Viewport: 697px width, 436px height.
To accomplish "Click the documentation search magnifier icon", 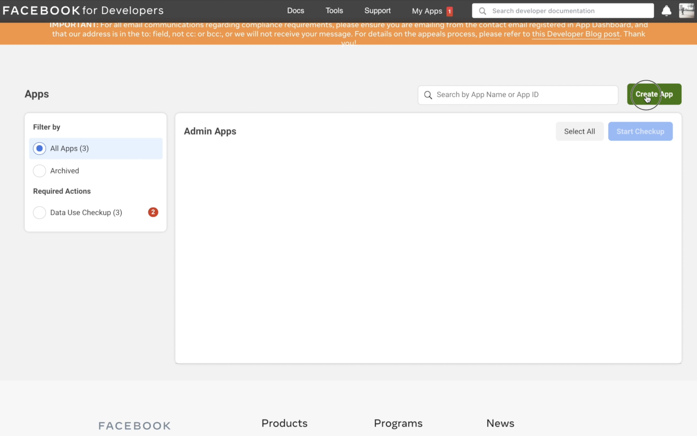I will pos(482,11).
